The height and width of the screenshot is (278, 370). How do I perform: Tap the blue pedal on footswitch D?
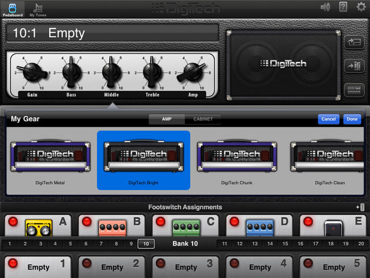[x=260, y=228]
